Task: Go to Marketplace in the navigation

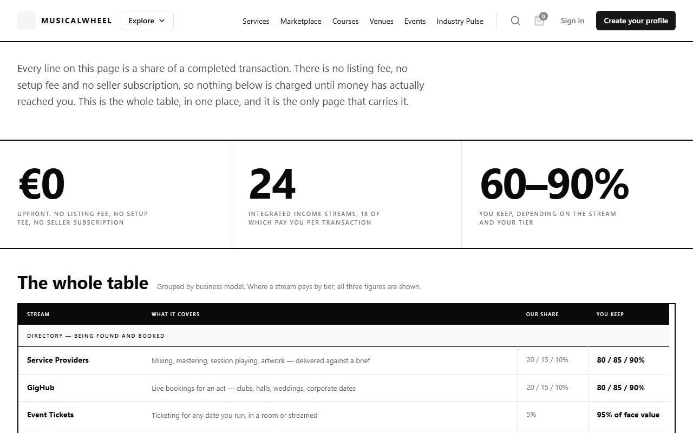Action: [300, 21]
